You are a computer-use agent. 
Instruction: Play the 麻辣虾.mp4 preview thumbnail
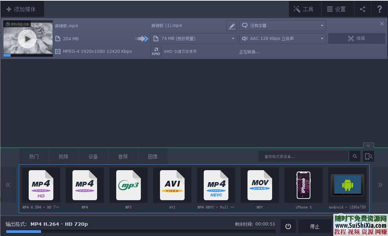[27, 39]
